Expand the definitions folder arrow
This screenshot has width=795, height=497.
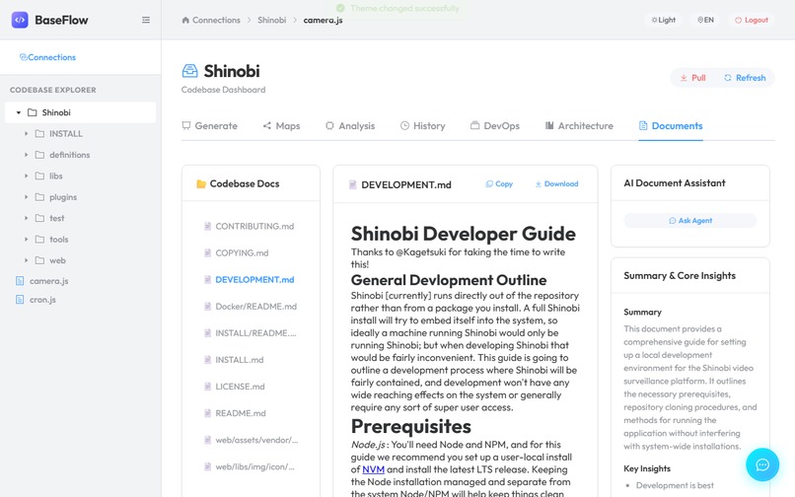click(26, 155)
